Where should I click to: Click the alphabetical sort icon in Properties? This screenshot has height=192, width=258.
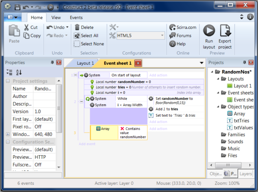(x=19, y=72)
